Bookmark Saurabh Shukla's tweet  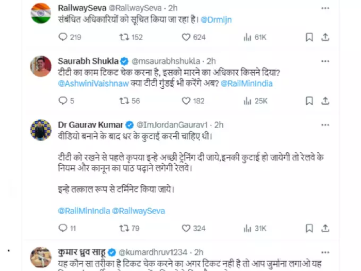(309, 101)
